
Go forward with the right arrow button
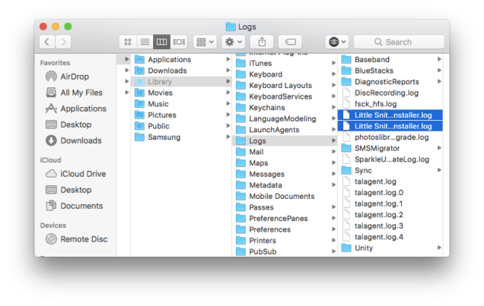click(63, 42)
